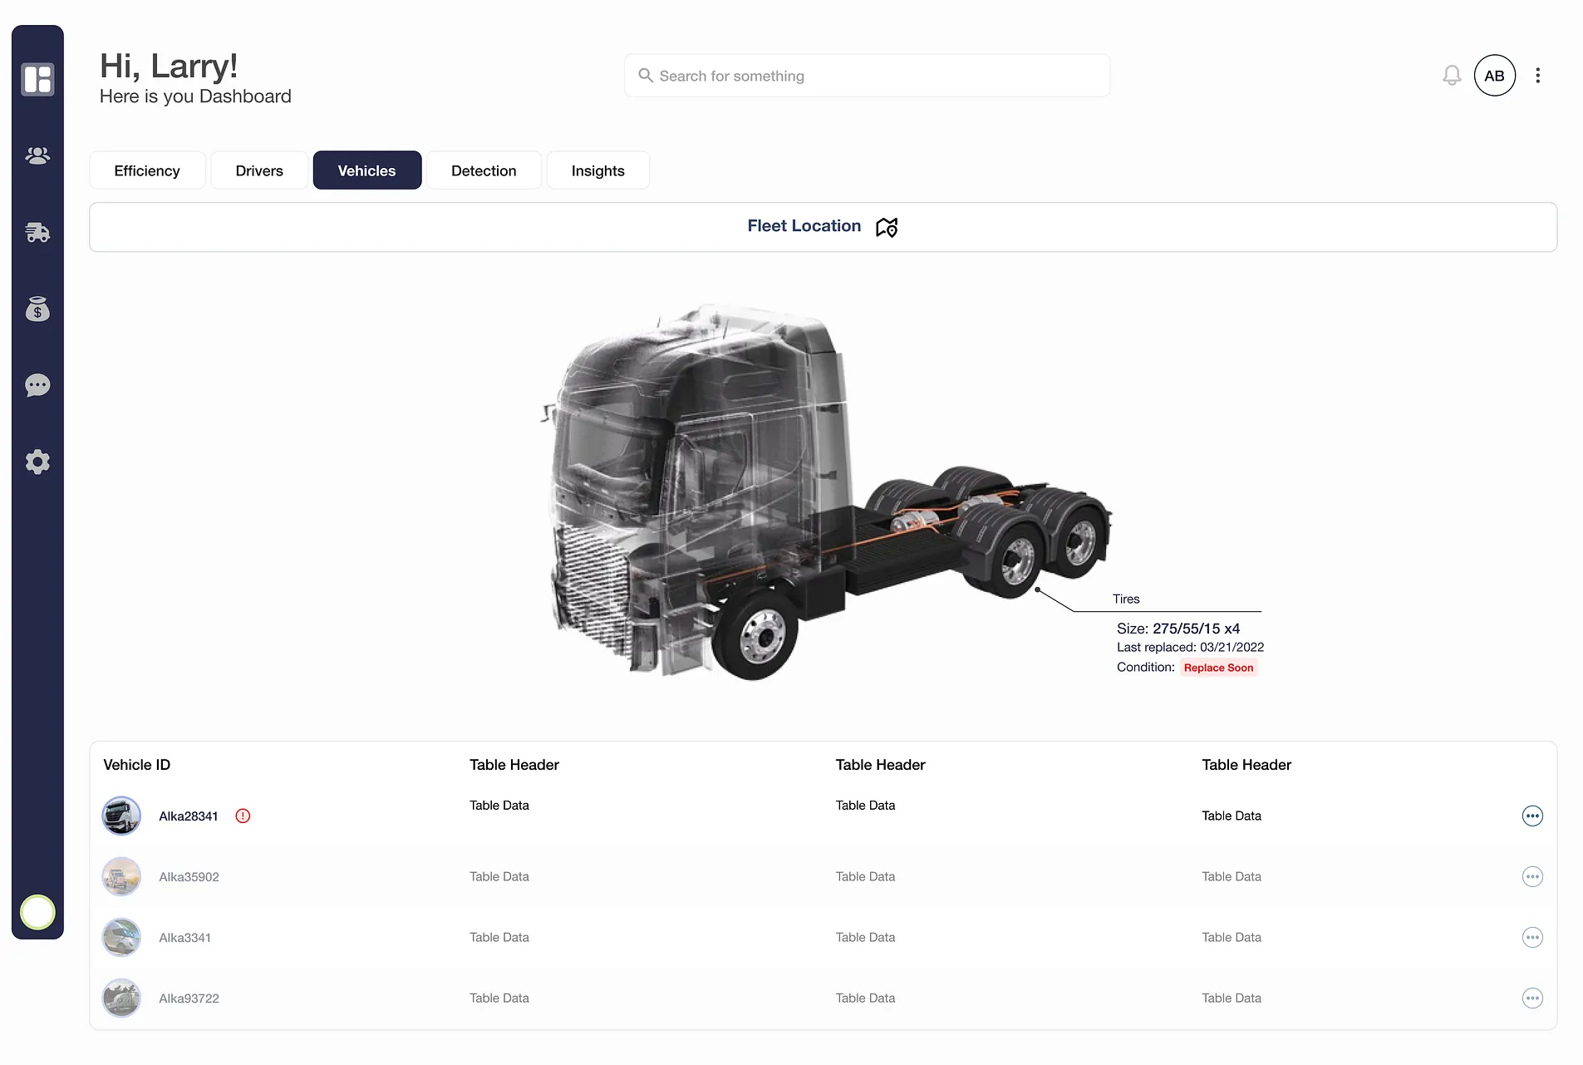
Task: Select the Insights tab
Action: tap(597, 170)
